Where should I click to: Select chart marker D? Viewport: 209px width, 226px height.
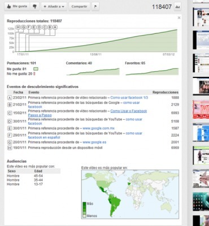coord(39,27)
